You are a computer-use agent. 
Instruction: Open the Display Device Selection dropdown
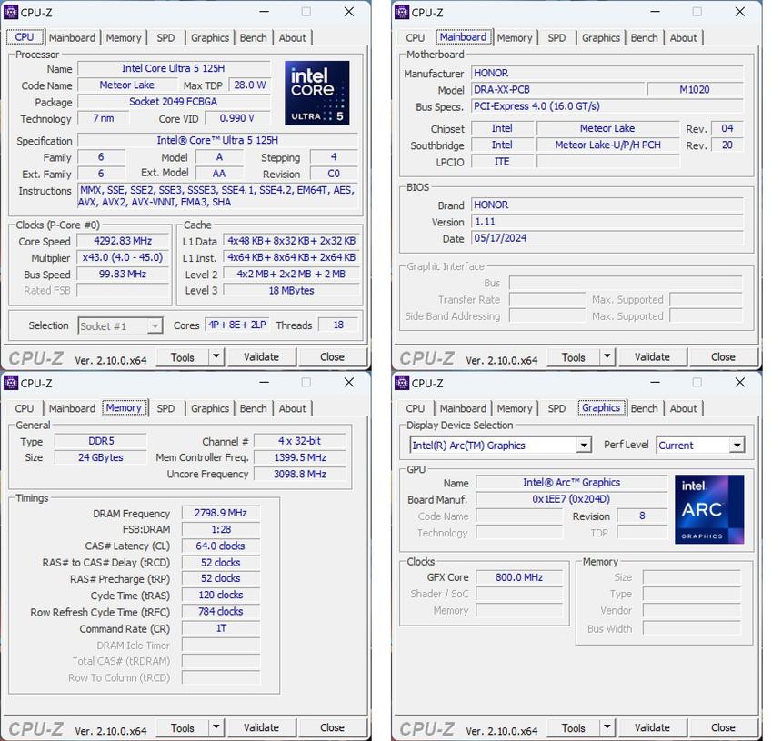coord(585,445)
